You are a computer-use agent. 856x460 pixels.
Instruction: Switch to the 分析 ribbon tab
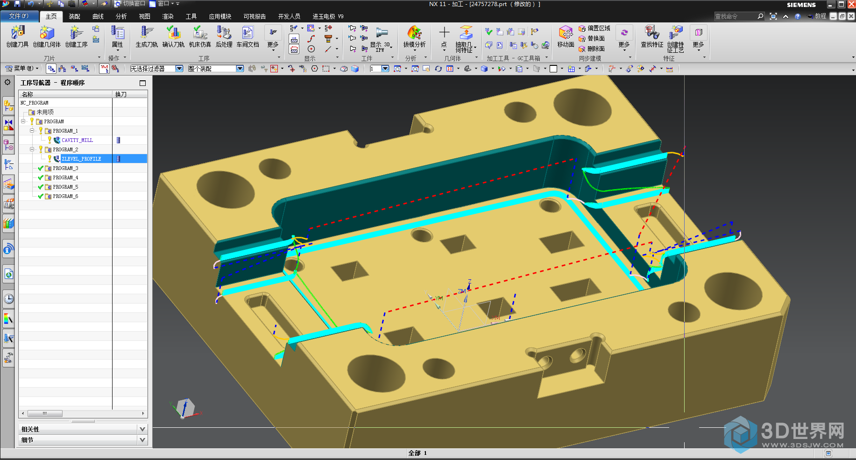point(121,16)
